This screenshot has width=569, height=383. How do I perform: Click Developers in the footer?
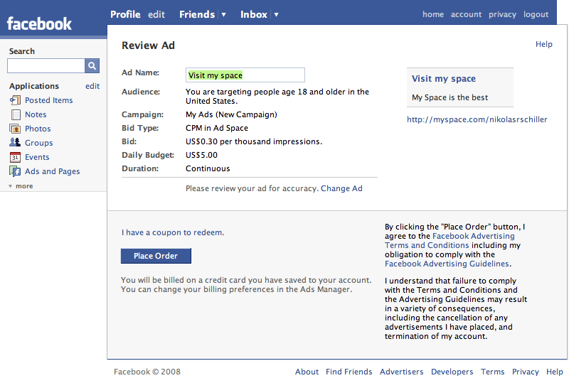tap(452, 372)
